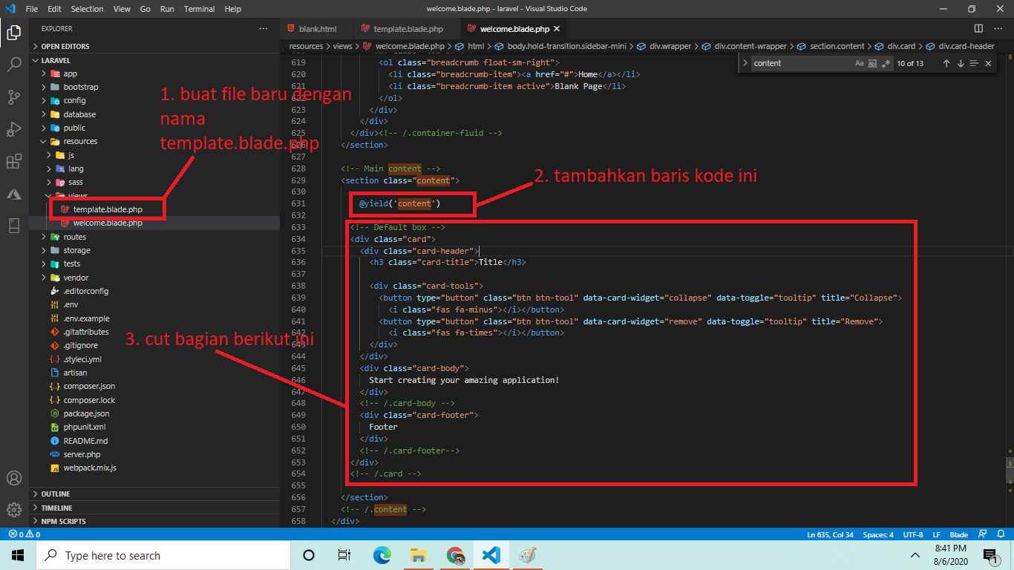Open the Explorer view in activity bar

point(14,33)
